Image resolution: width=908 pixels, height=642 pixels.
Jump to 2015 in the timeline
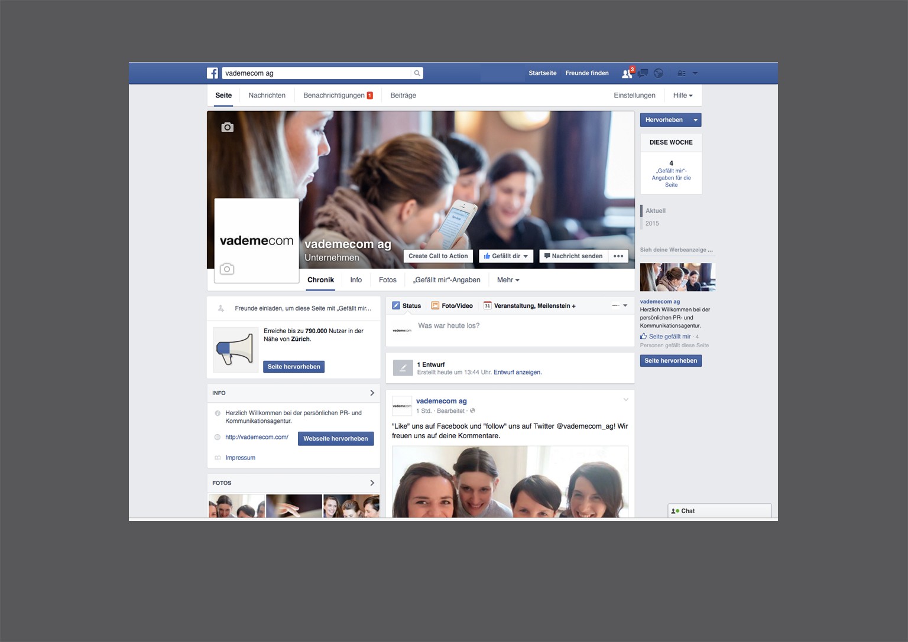pos(652,223)
